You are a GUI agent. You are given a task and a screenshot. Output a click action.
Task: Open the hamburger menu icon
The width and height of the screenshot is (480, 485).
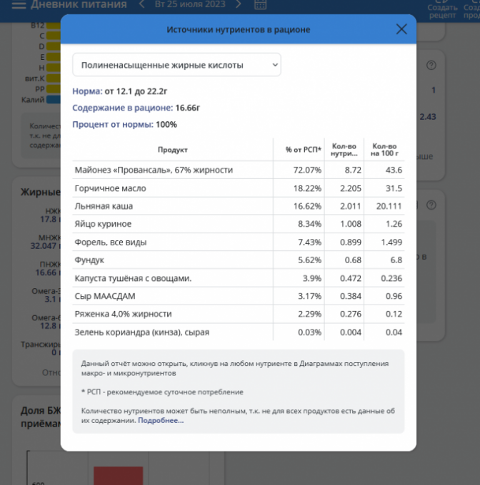coord(19,5)
